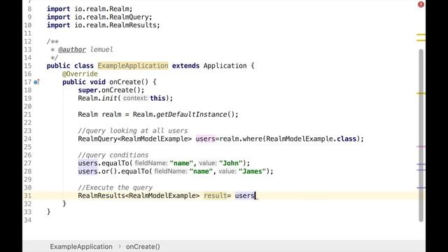Click the comment //query looking at all users
The height and width of the screenshot is (252, 448).
tap(133, 131)
